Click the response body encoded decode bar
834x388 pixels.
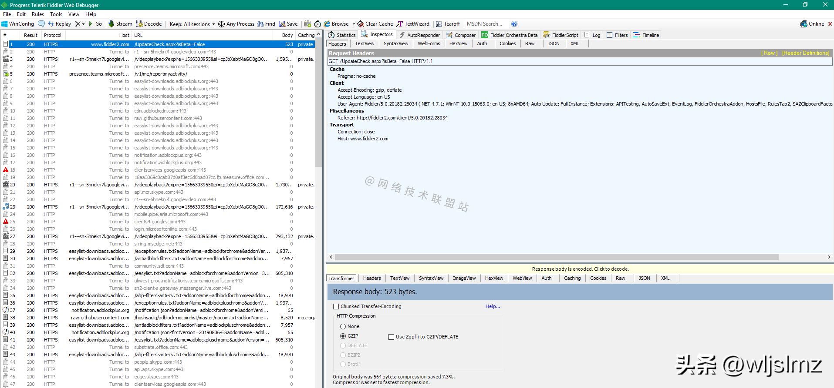(x=580, y=269)
